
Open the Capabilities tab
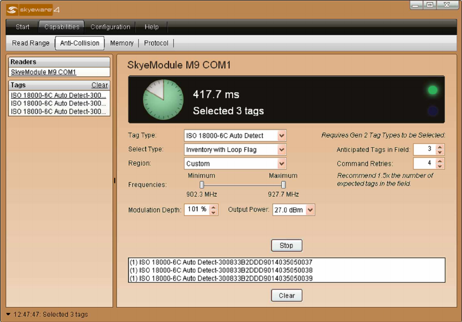pos(61,27)
